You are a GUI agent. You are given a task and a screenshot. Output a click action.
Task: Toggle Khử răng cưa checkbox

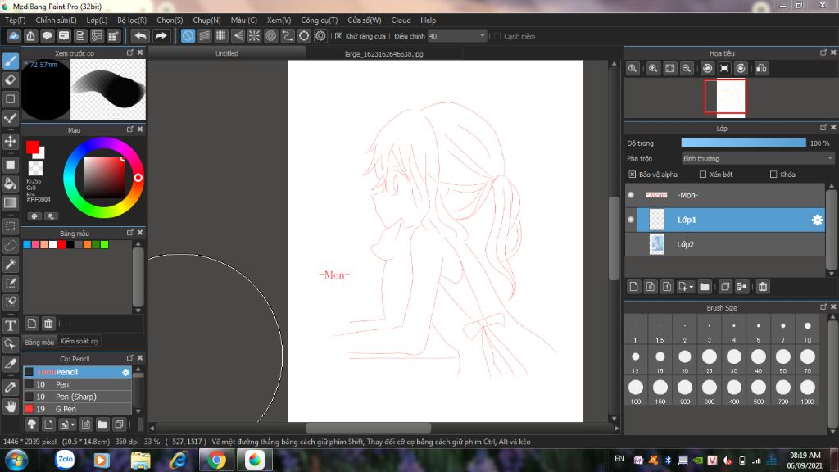pyautogui.click(x=338, y=36)
